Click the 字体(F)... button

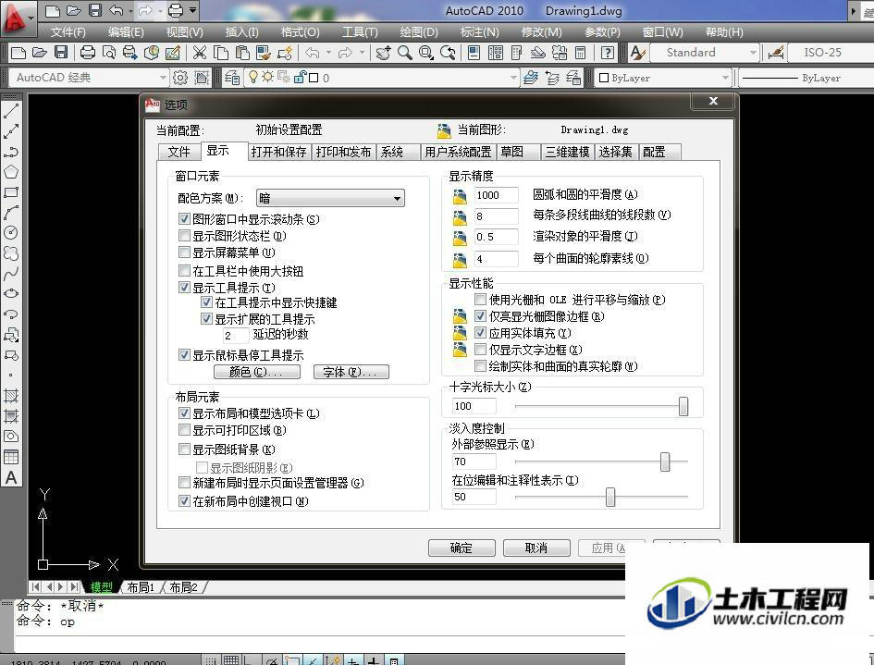click(351, 372)
